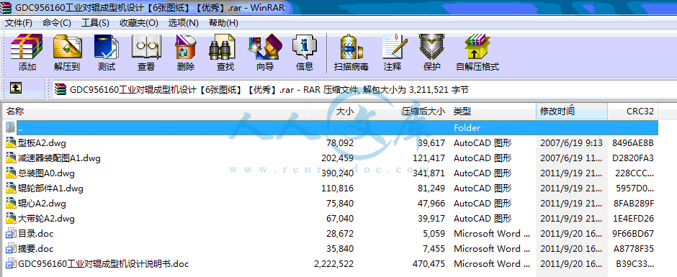Click the 解压到 (Extract To) toolbar icon
Image resolution: width=677 pixels, height=277 pixels.
point(67,47)
